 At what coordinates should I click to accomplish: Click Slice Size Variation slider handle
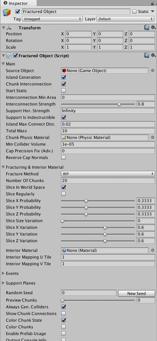click(62, 221)
